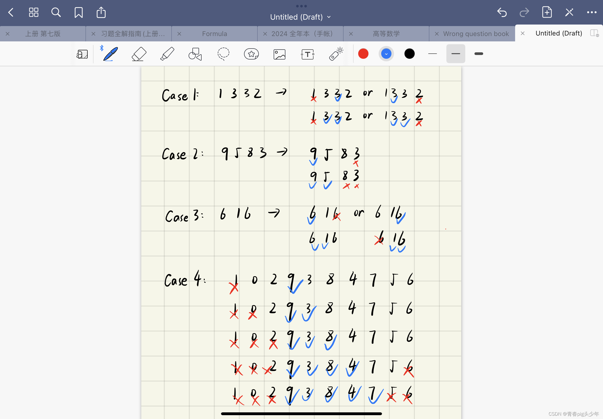The image size is (603, 419).
Task: Switch to the red color swatch
Action: coord(363,54)
